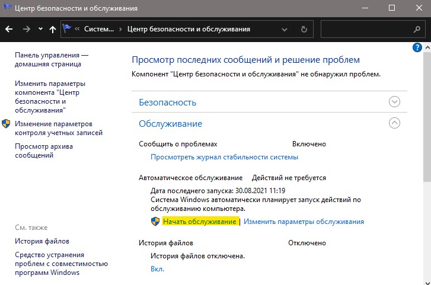The height and width of the screenshot is (285, 431).
Task: Click "Просмотр последних сообщений и решение проблем" heading
Action: pyautogui.click(x=246, y=60)
